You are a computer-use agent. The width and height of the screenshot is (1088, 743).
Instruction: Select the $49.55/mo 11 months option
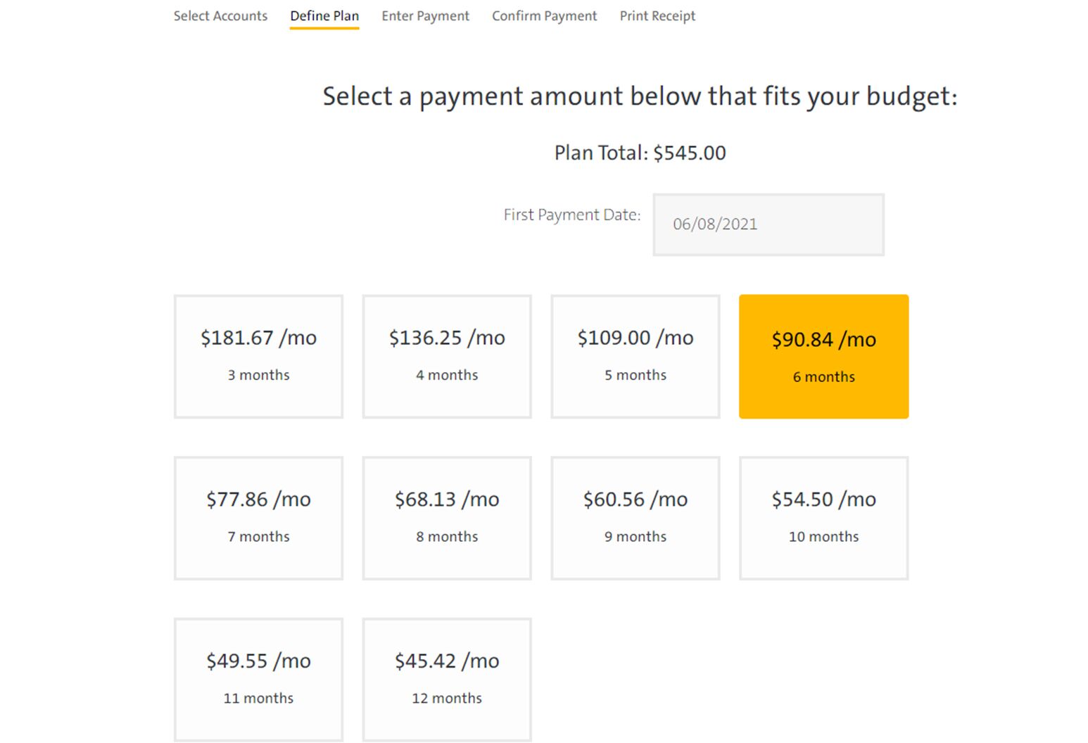click(259, 680)
